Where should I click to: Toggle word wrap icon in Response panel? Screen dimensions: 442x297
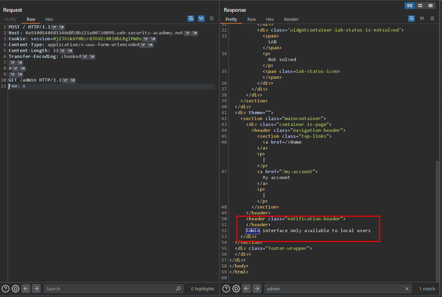(411, 19)
